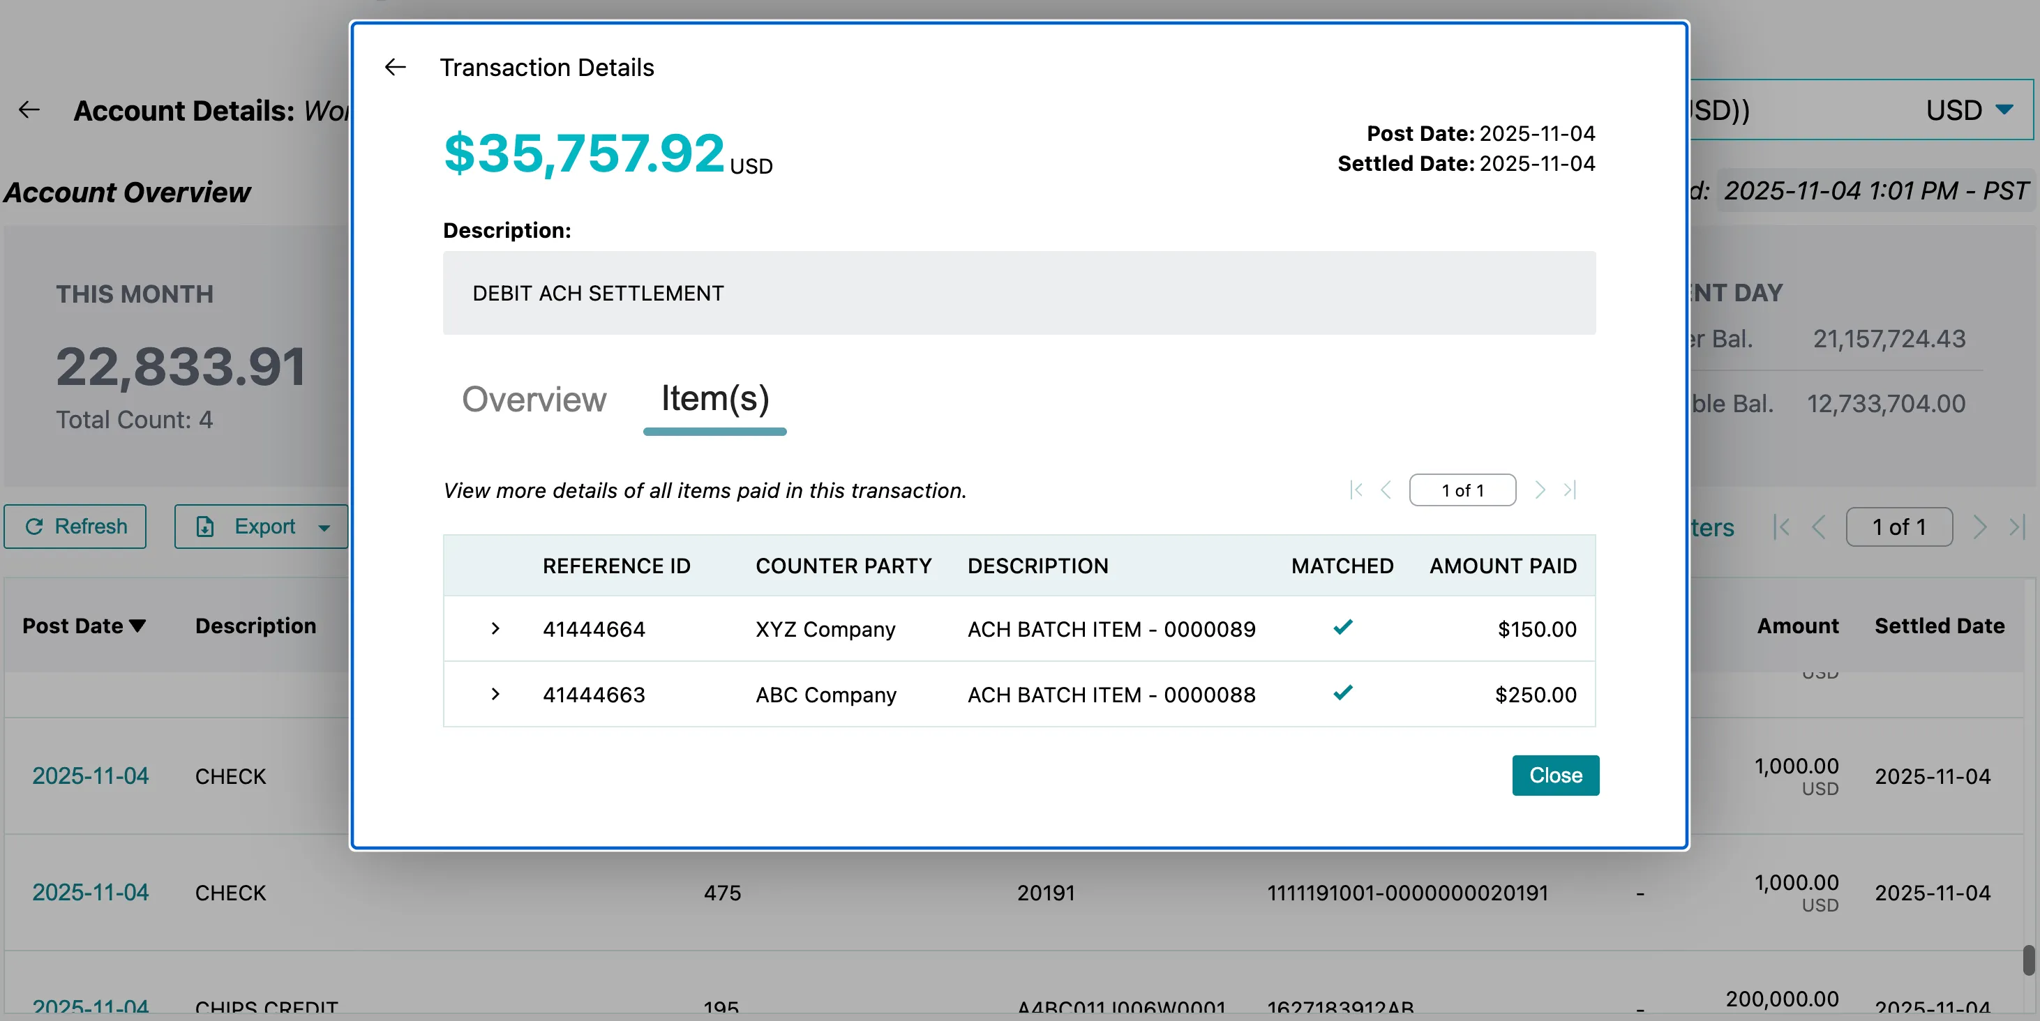Switch to the Overview tab

pos(534,399)
